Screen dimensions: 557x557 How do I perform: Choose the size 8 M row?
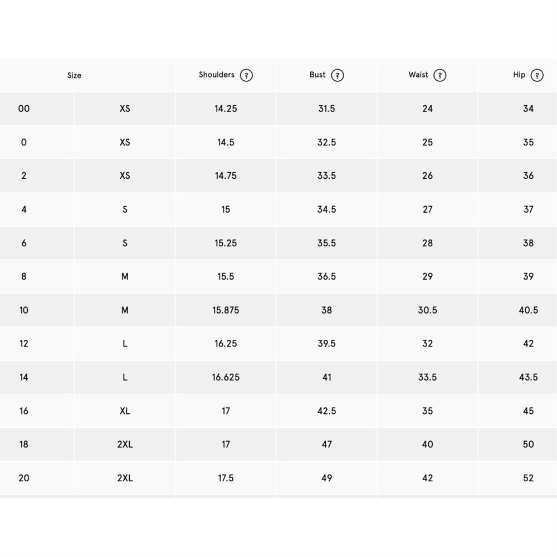coord(278,276)
